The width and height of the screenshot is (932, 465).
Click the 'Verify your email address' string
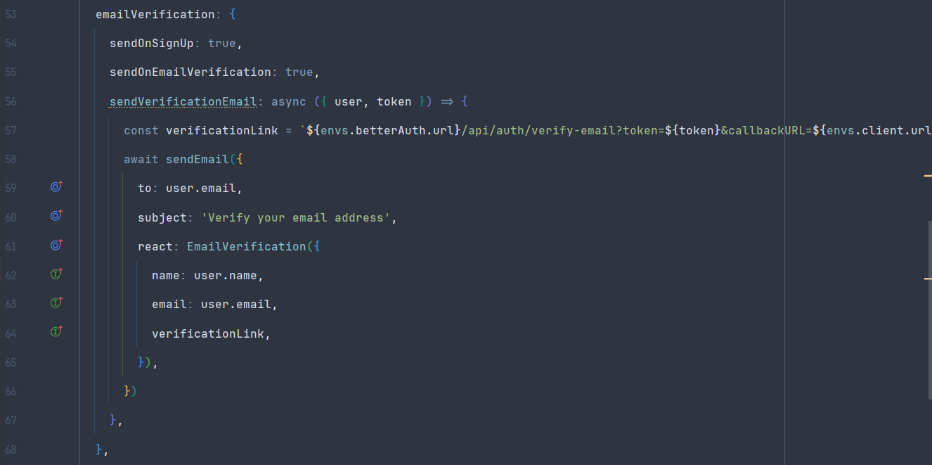[x=295, y=217]
